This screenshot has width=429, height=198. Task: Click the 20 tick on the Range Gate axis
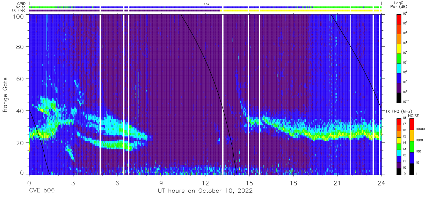tap(20, 143)
